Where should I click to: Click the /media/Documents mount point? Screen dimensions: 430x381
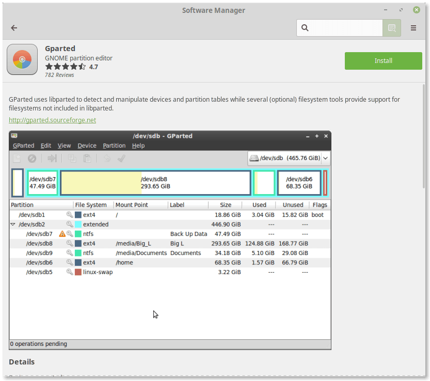coord(141,253)
